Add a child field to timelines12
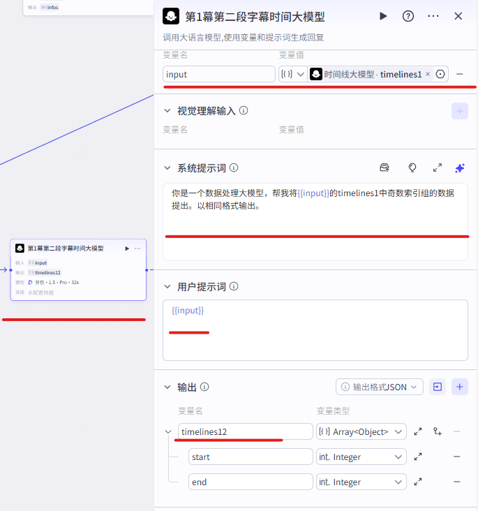 click(438, 432)
